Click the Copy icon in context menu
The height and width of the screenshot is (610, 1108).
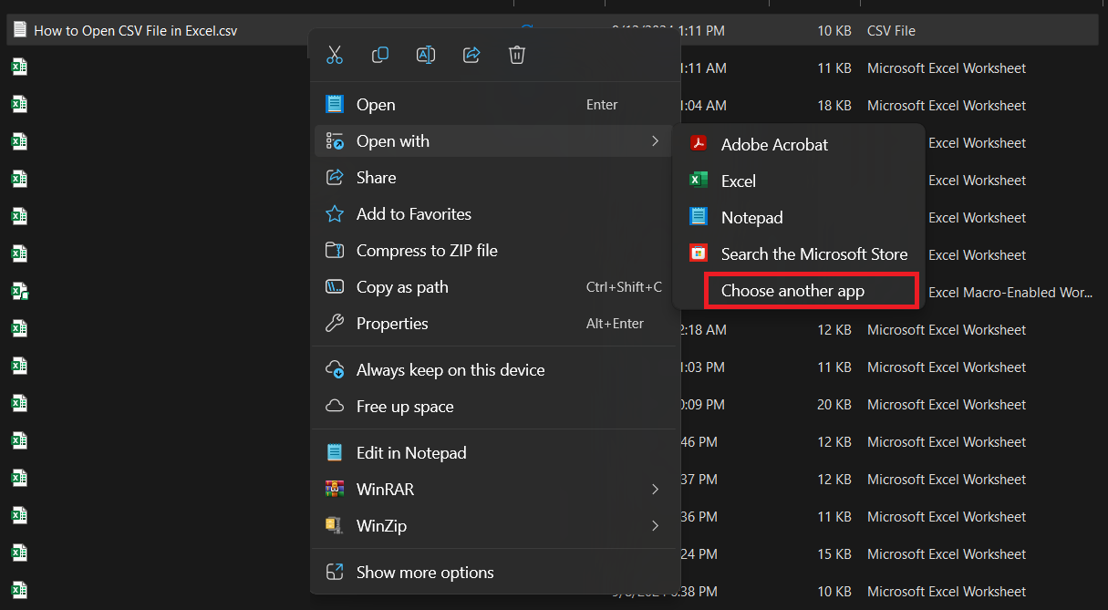(380, 55)
